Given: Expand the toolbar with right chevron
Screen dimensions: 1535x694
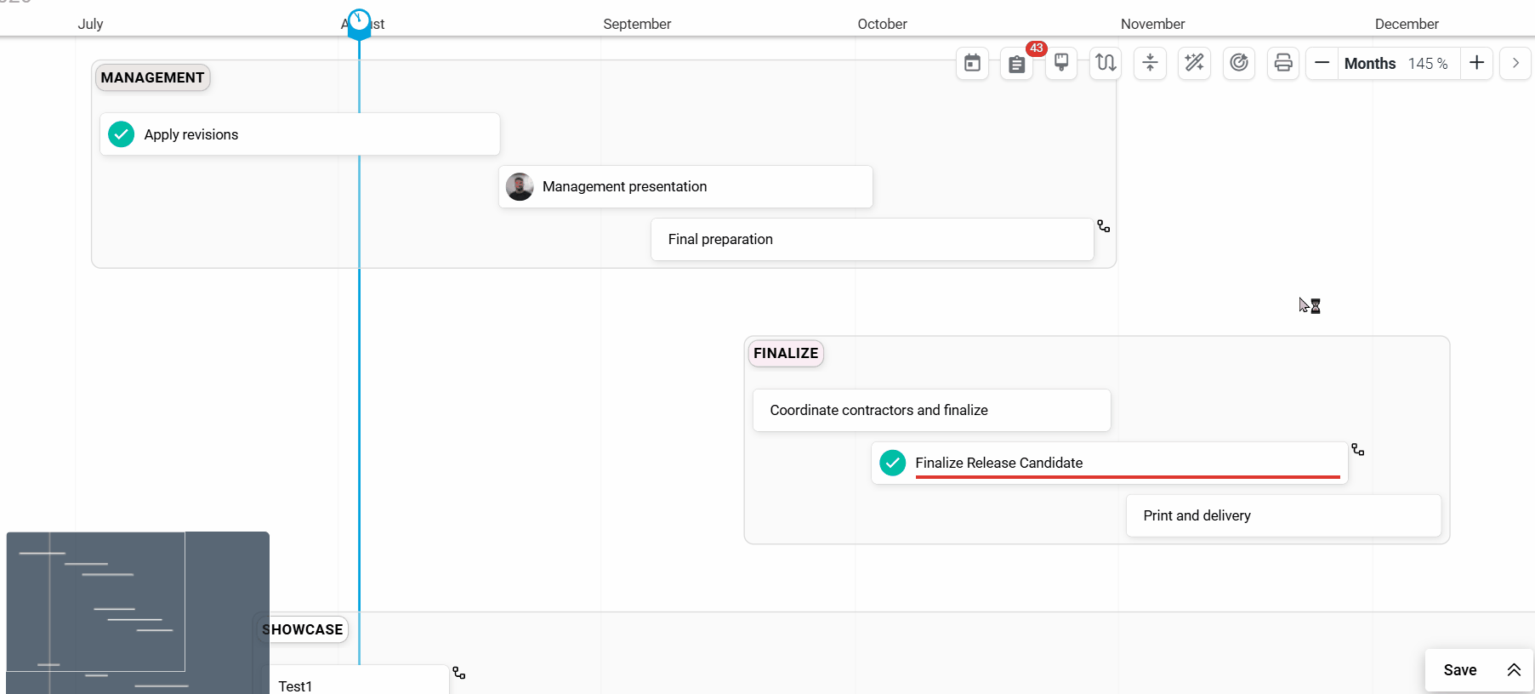Looking at the screenshot, I should click(x=1515, y=63).
